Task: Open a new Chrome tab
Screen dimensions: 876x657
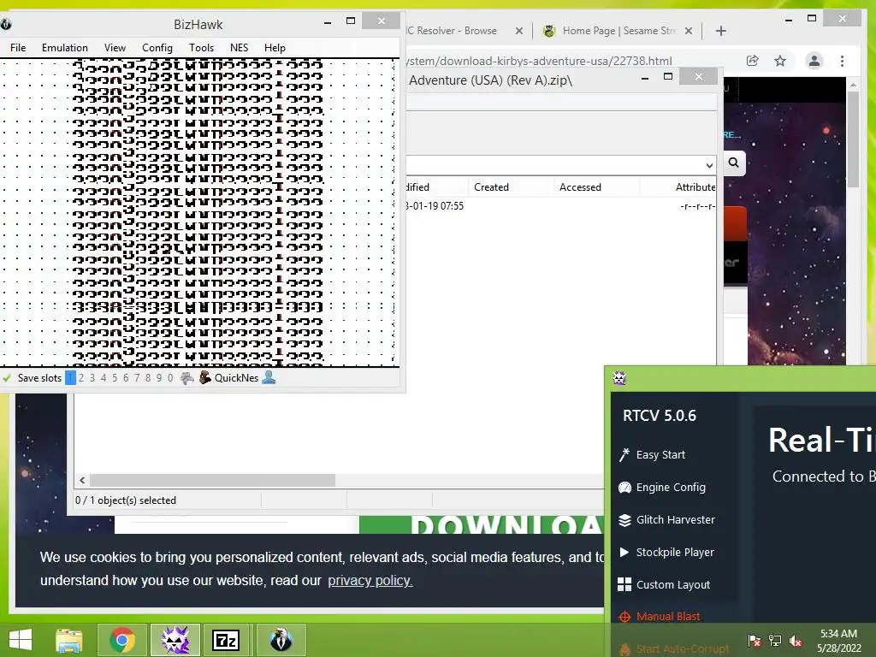Action: [x=720, y=31]
